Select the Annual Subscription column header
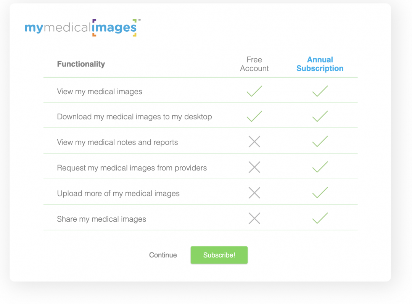Viewport: 412px width, 304px height. click(320, 64)
